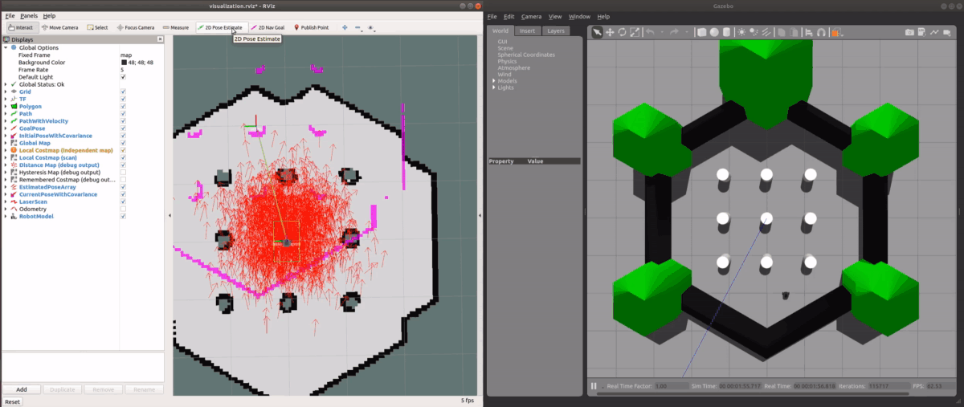Add a spot light in Gazebo
964x407 pixels.
click(x=753, y=32)
